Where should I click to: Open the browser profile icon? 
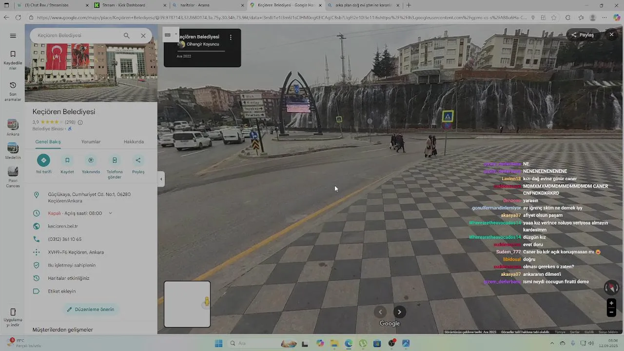click(593, 18)
